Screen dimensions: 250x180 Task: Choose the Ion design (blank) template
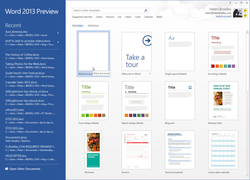click(x=223, y=51)
